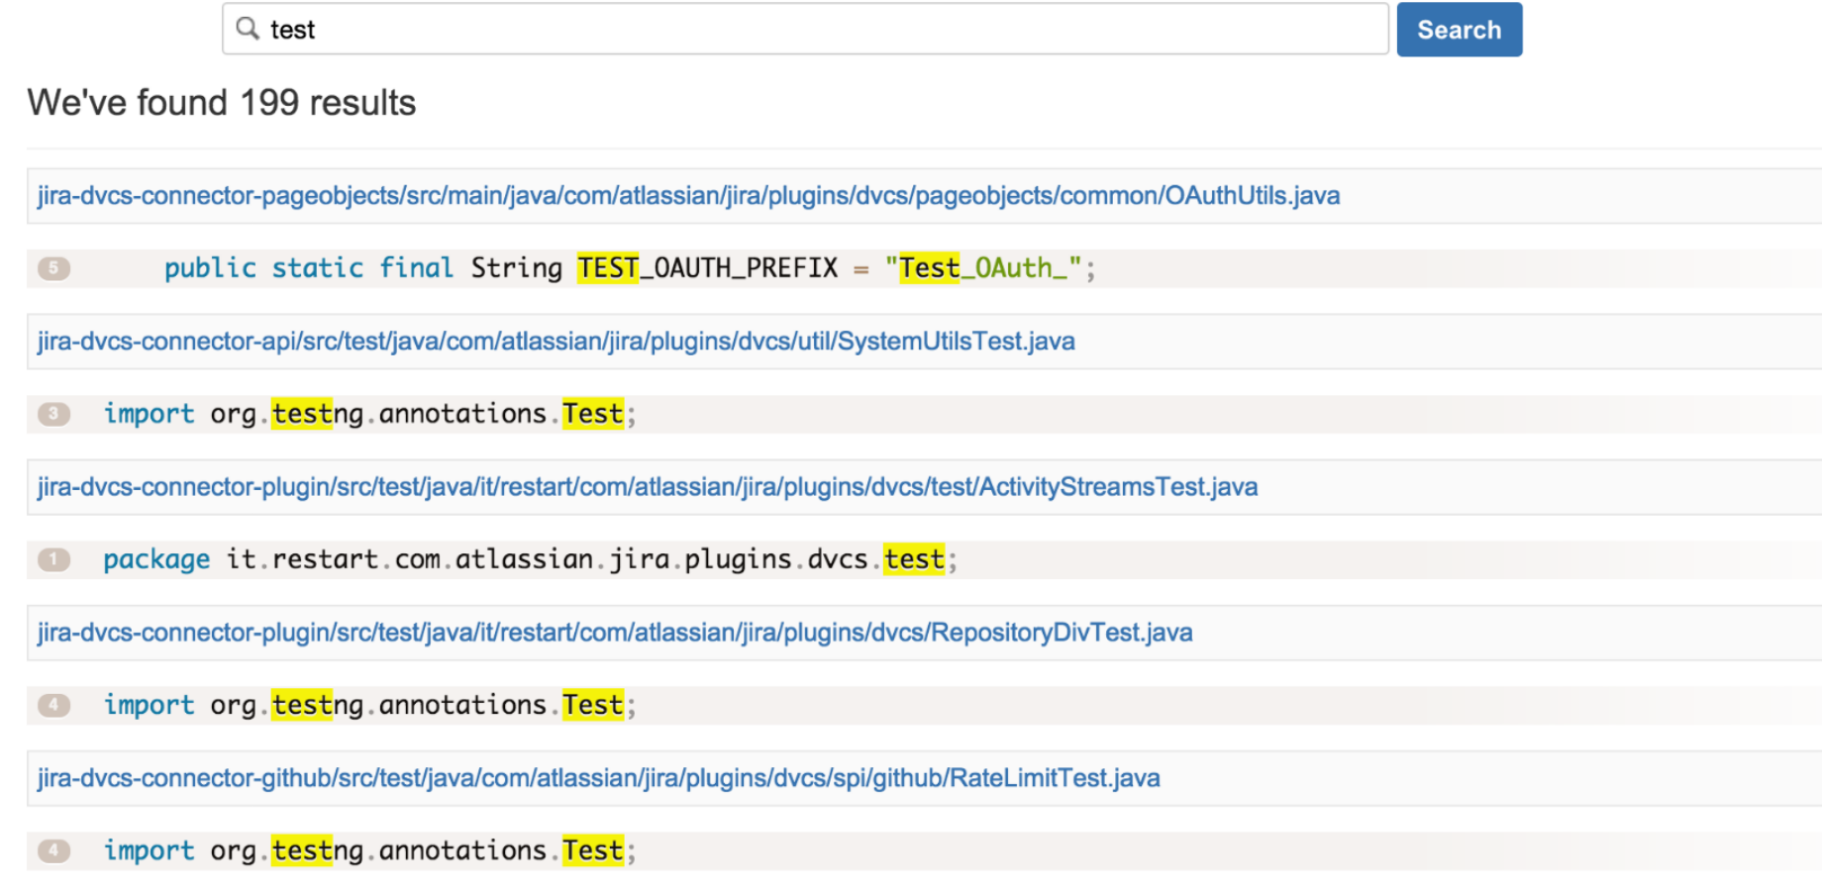Click line number badge 1 in ActivityStreamsTest result

pos(53,559)
